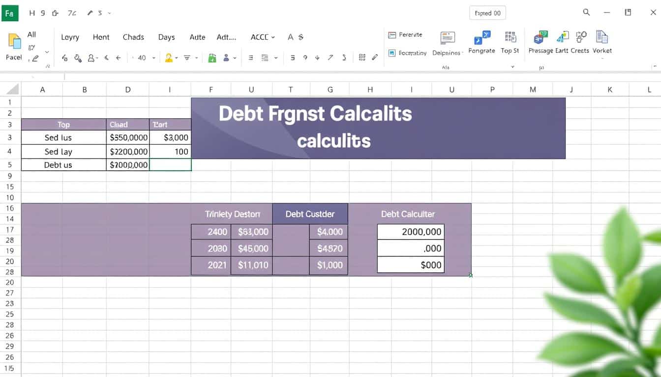Click the Debt Calculter cell showing 2000,000

pyautogui.click(x=411, y=232)
